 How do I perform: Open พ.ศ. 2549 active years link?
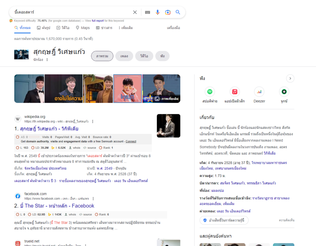tap(105, 168)
